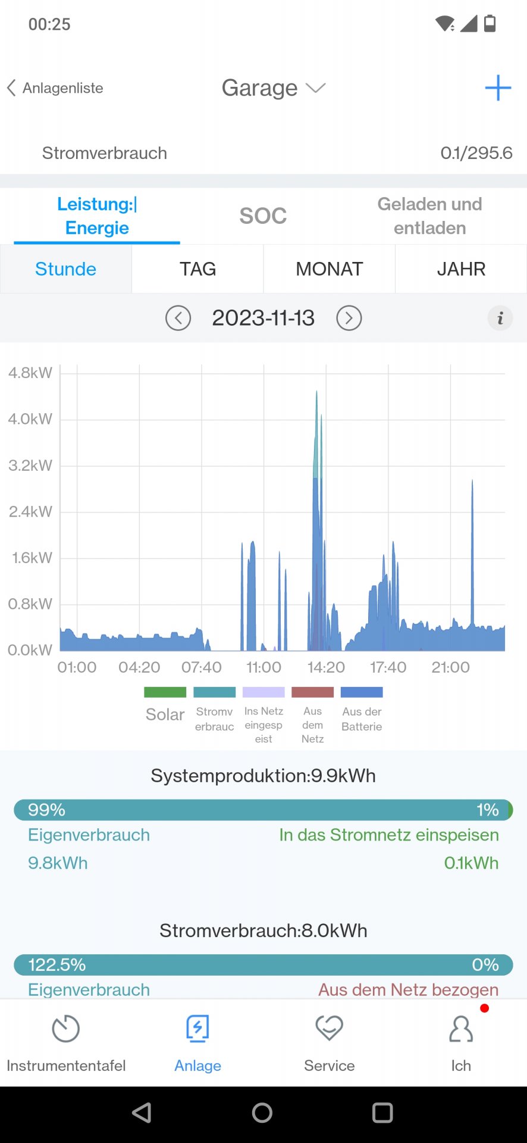Toggle the Stromverbrauch legend series
Image resolution: width=527 pixels, height=1143 pixels.
(214, 692)
